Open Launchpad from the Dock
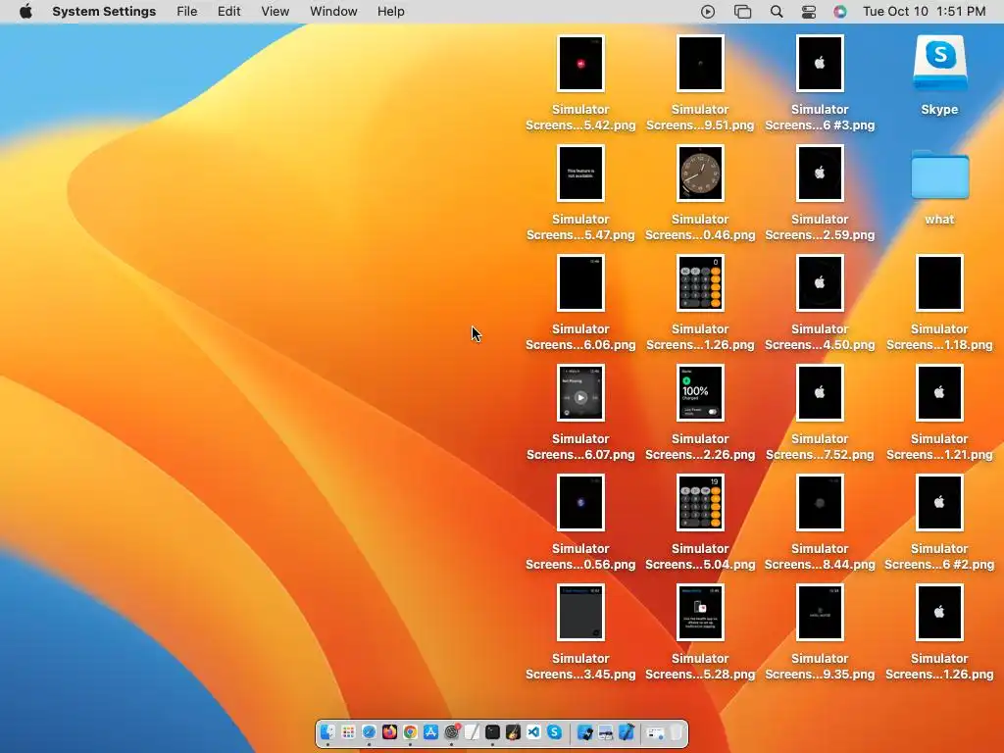 (348, 731)
